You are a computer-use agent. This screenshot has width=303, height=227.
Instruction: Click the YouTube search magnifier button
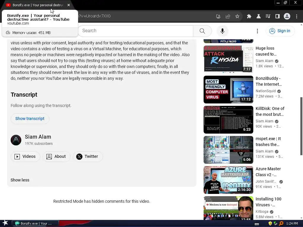(x=202, y=31)
